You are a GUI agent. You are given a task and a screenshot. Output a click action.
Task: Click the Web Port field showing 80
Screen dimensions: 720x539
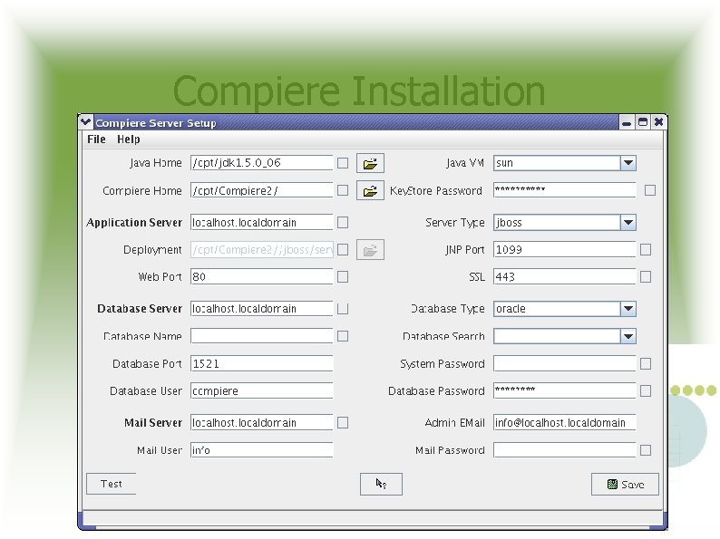[x=262, y=276]
